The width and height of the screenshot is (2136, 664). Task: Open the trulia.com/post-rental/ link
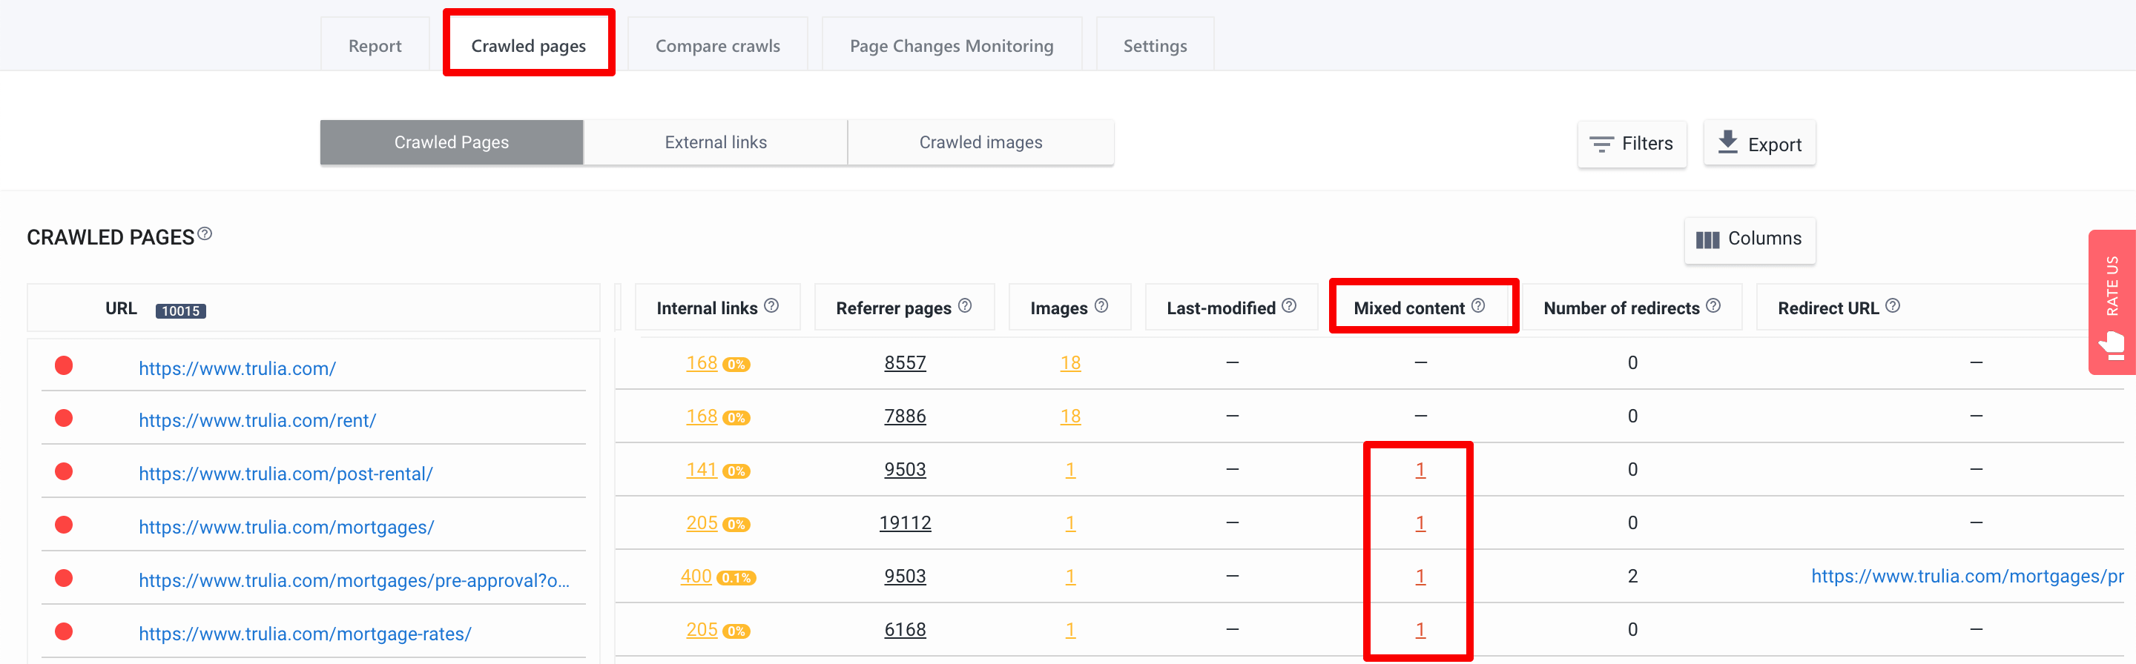click(x=286, y=474)
